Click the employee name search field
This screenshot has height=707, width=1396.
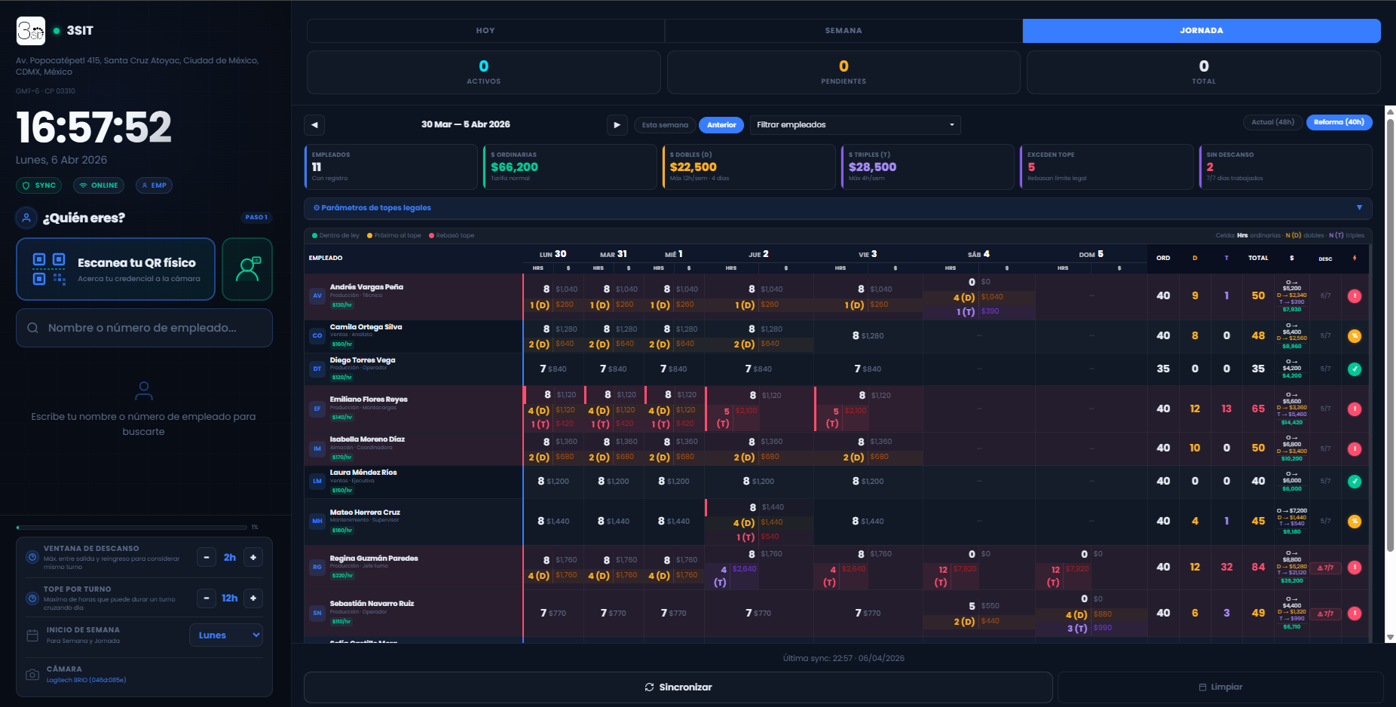coord(144,328)
